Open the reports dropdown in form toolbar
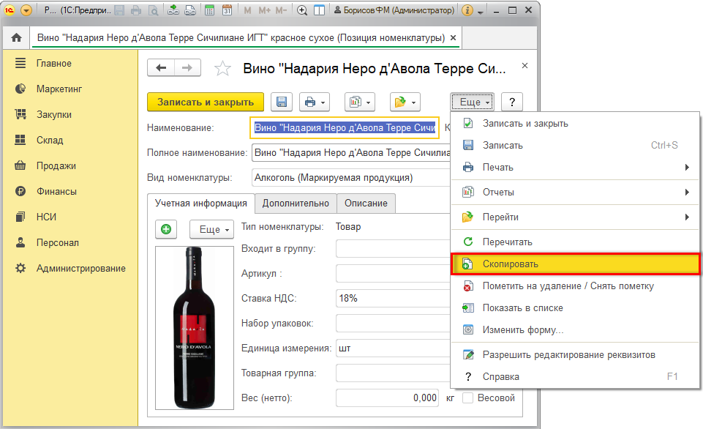Screen dimensions: 703x429 tap(360, 102)
